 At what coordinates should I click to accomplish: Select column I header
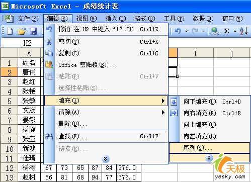[x=195, y=53]
